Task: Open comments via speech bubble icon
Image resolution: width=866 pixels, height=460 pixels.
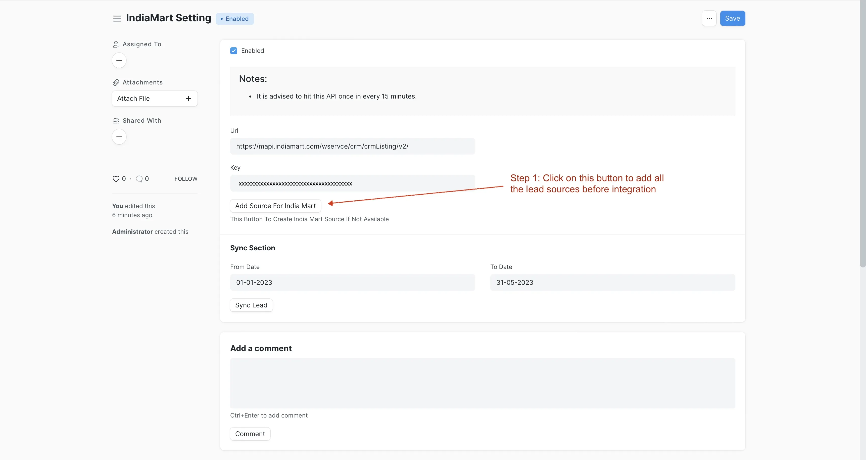Action: tap(139, 179)
